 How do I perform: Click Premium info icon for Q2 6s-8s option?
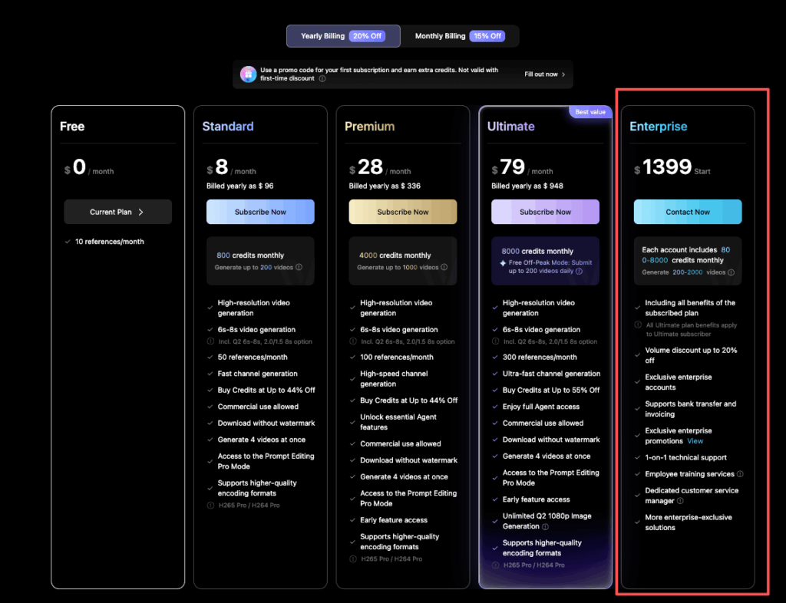pyautogui.click(x=353, y=341)
